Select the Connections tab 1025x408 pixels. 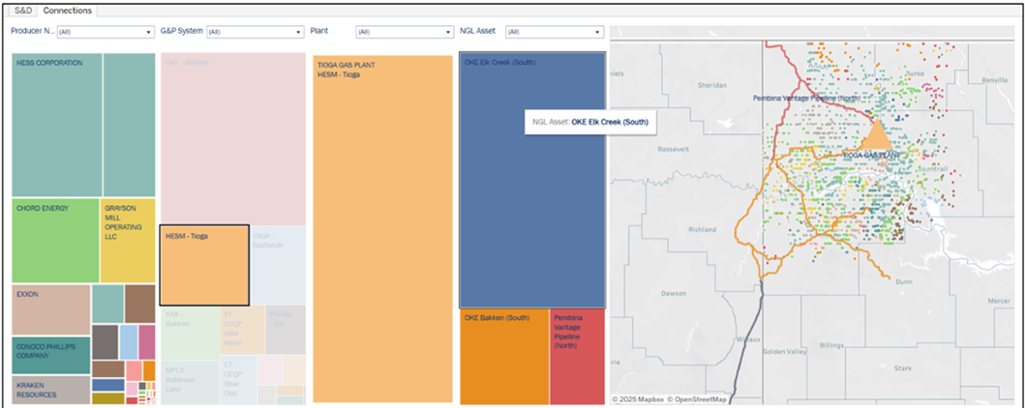[x=68, y=11]
